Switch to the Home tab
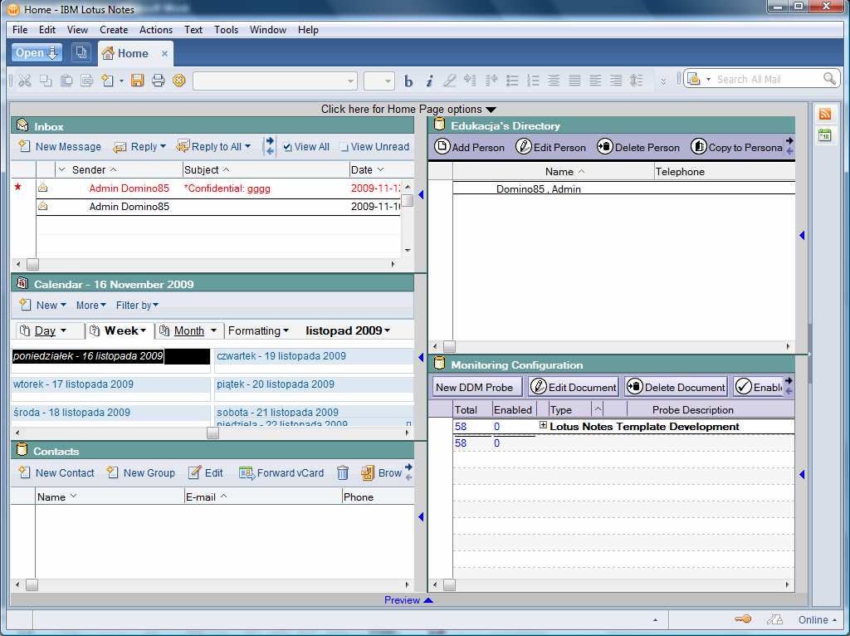 pos(134,53)
